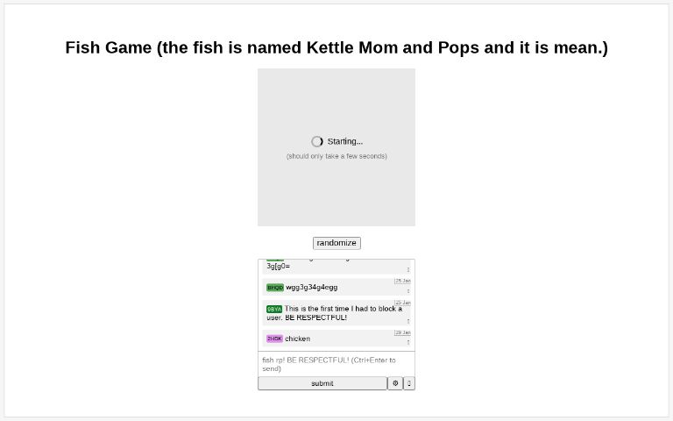Screen dimensions: 673x421
Task: Click the loading spinner next to Starting...
Action: click(316, 141)
